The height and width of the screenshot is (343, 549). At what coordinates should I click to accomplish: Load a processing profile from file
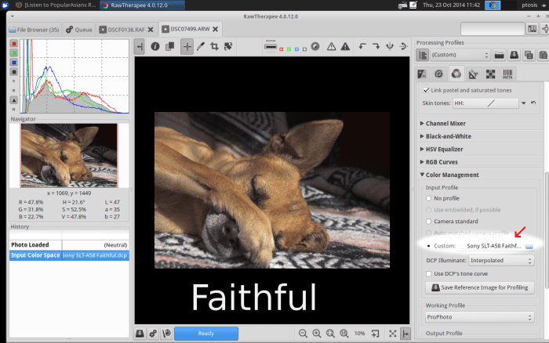[x=499, y=55]
